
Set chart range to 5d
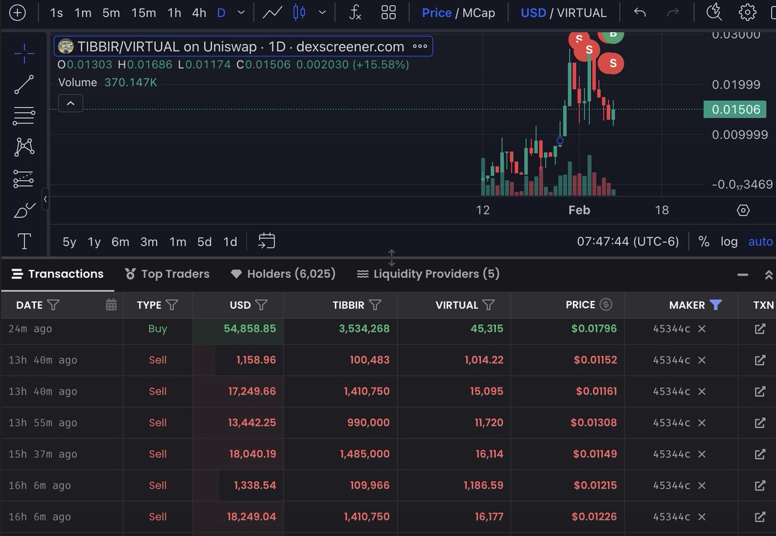coord(204,242)
